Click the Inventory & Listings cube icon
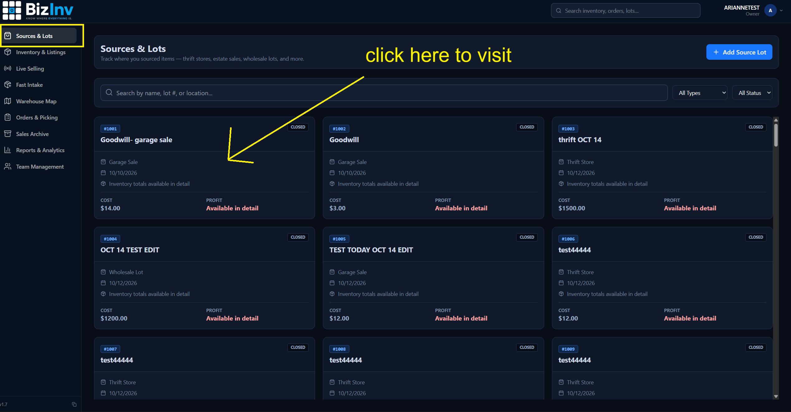This screenshot has width=791, height=412. (x=8, y=52)
